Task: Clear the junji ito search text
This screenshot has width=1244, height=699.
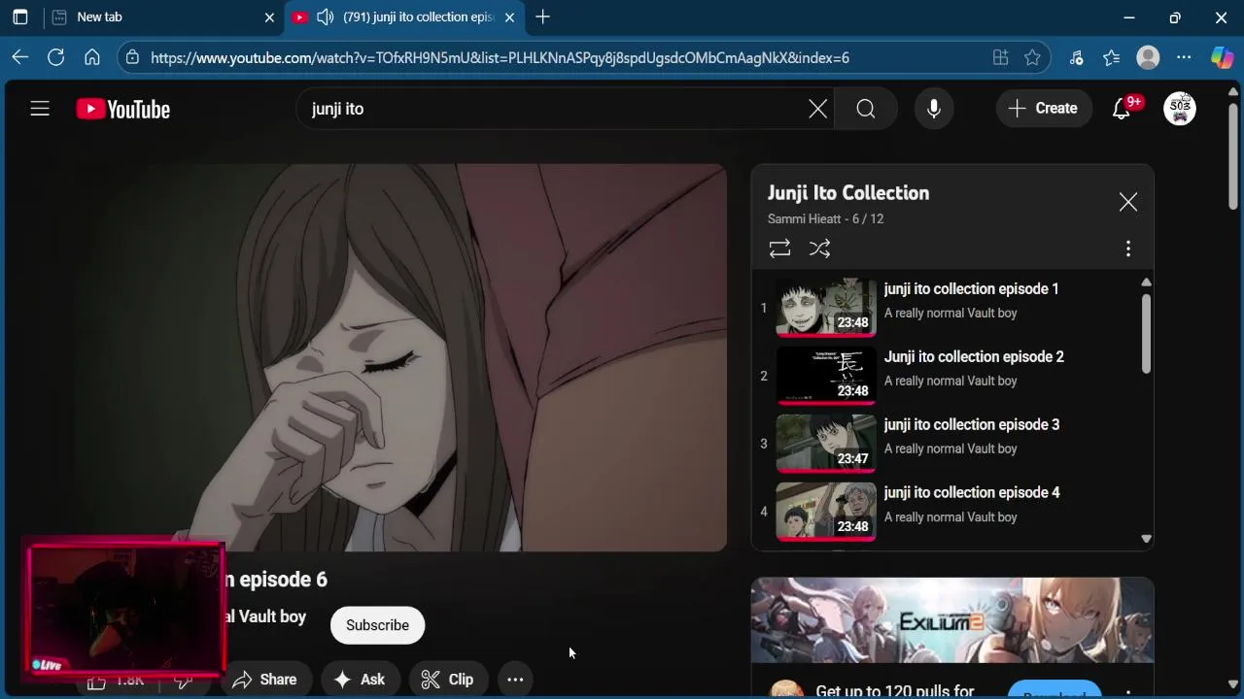Action: (818, 109)
